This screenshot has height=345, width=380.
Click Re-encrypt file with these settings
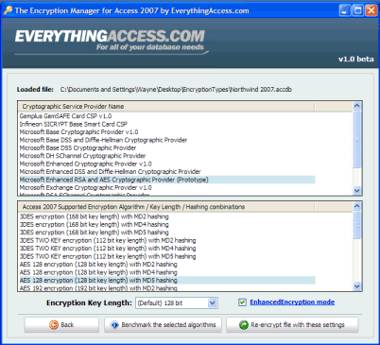(292, 325)
